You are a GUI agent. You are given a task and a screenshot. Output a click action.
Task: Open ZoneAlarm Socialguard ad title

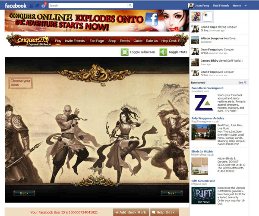(207, 88)
